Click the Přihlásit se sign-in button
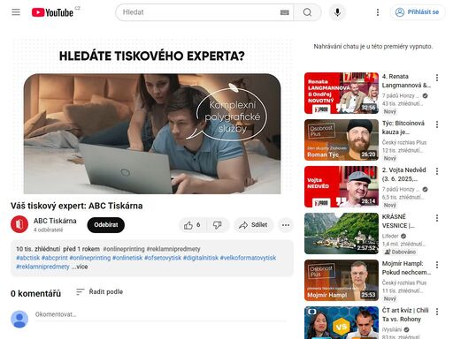Image resolution: width=453 pixels, height=339 pixels. pyautogui.click(x=418, y=12)
